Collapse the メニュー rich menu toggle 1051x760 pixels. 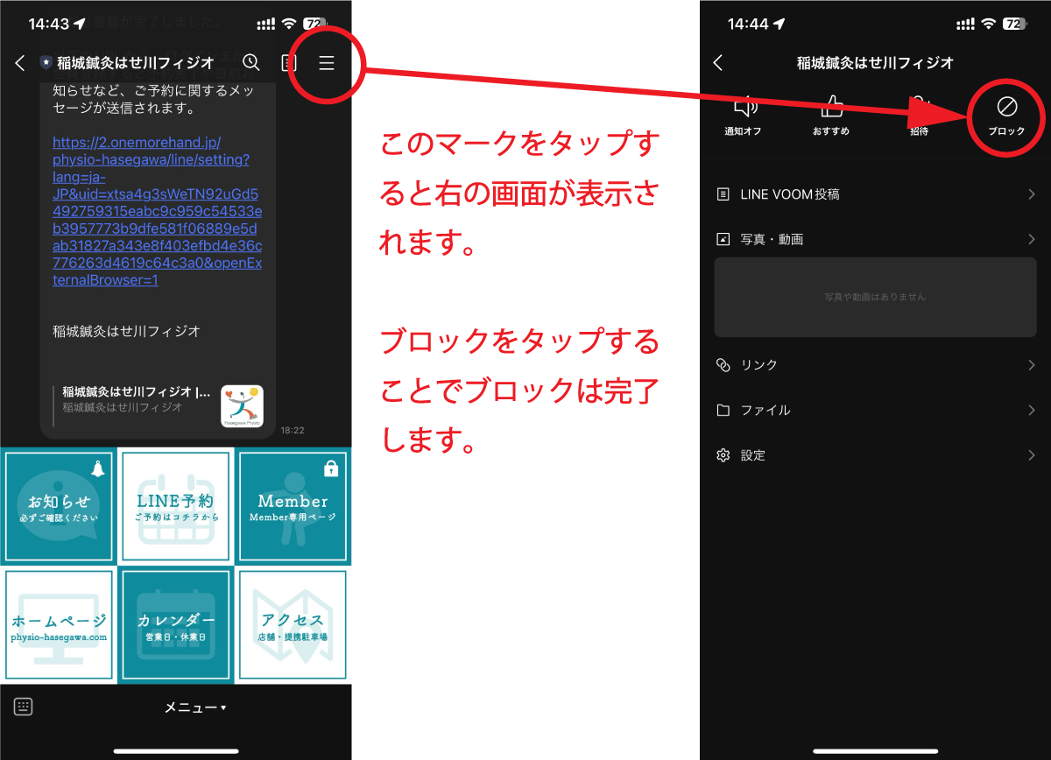(x=195, y=707)
